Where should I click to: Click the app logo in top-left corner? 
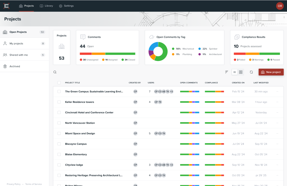[6, 6]
